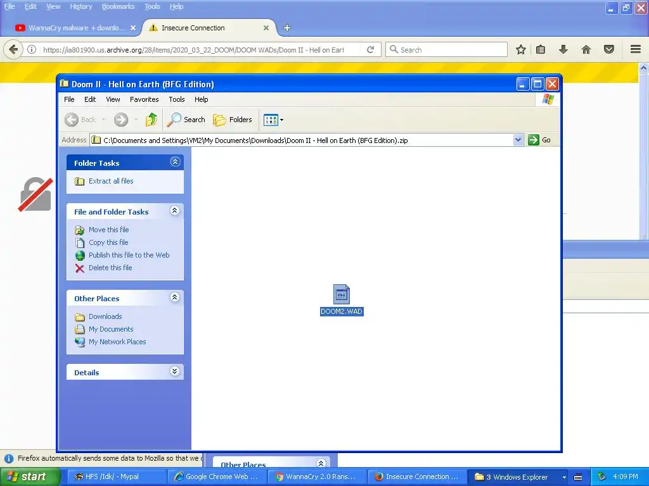Switch to Google Chrome Web taskbar item

(x=217, y=477)
